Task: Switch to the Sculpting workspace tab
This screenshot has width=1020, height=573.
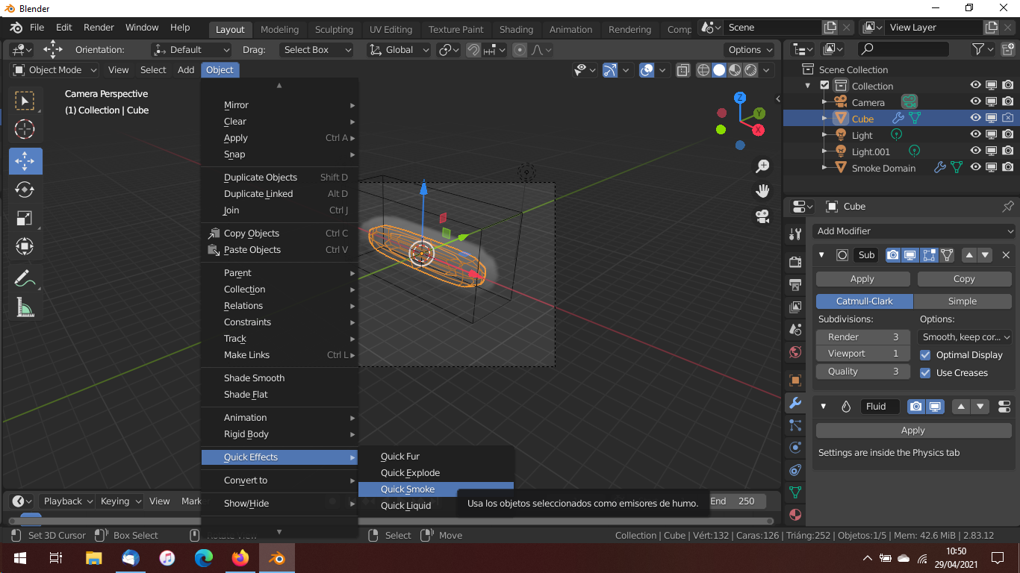Action: click(x=334, y=30)
